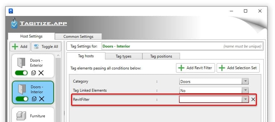Click the Tag Linked Elements label

[x=90, y=90]
